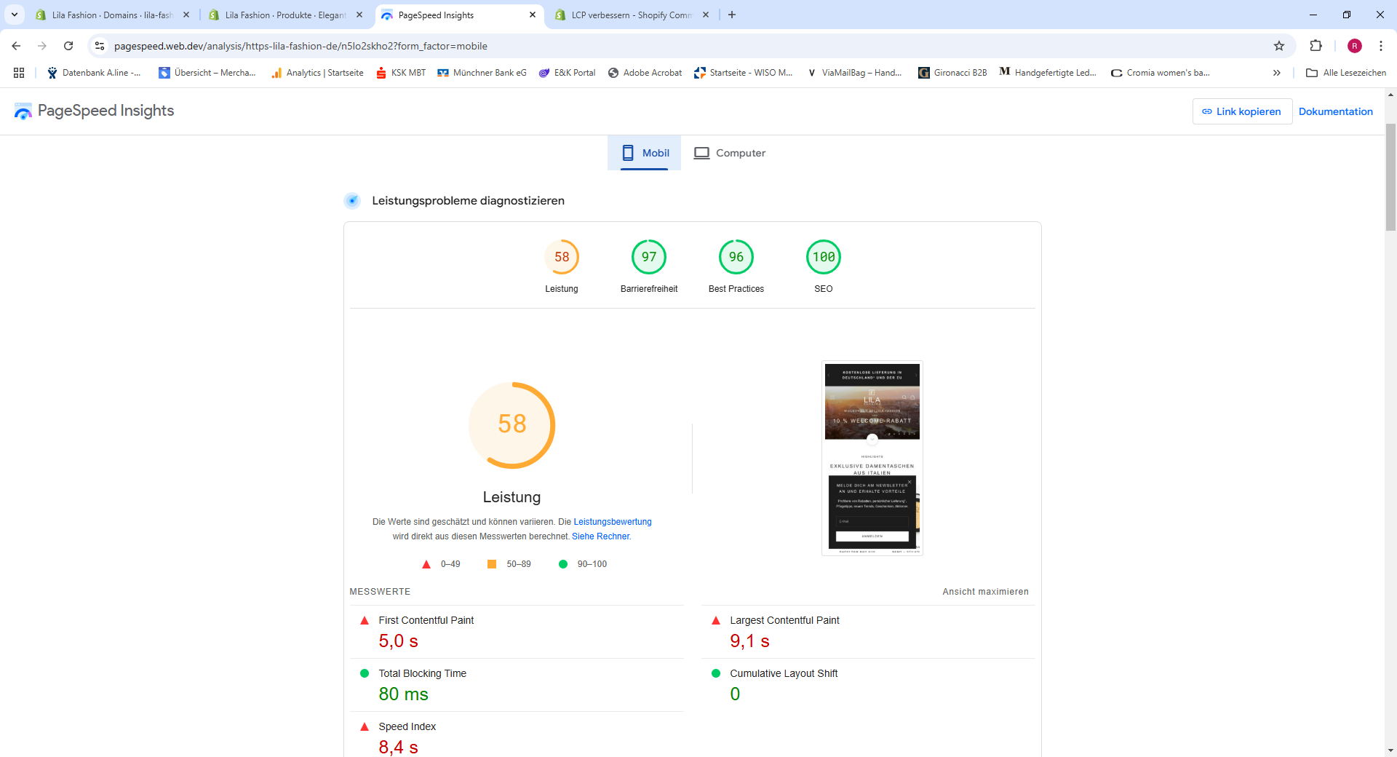Click the scrollbar down arrow
Viewport: 1397px width, 757px height.
pyautogui.click(x=1390, y=750)
